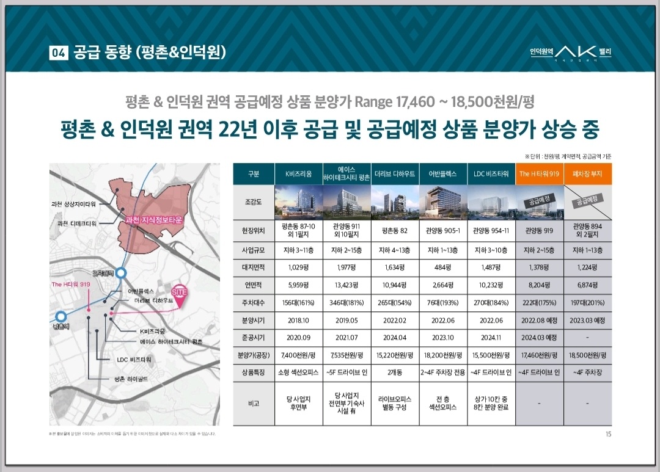Screen dimensions: 660x472
Task: Click the 상품특징 row label
Action: [254, 372]
